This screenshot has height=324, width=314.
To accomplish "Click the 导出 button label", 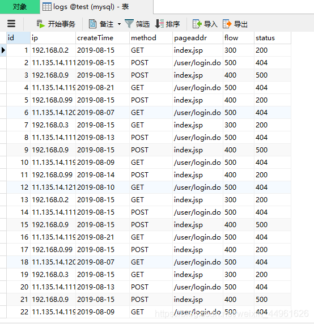I will pos(241,24).
